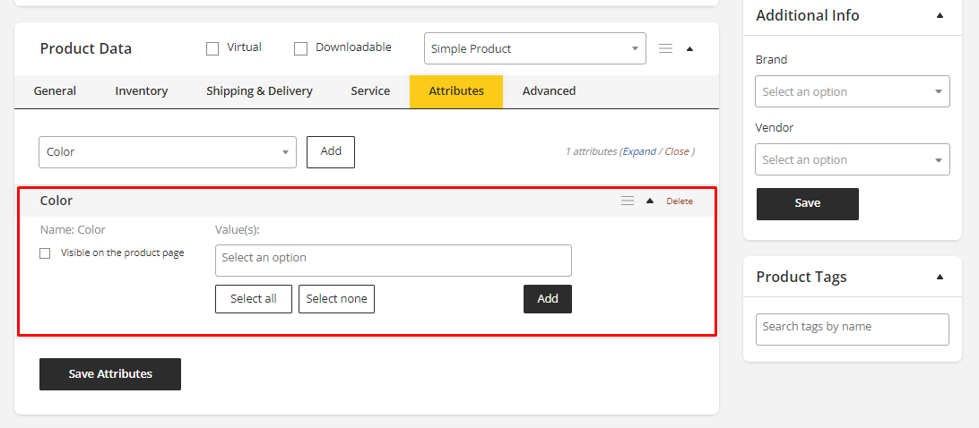Screen dimensions: 979x428
Task: Open the Brand dropdown
Action: [x=852, y=91]
